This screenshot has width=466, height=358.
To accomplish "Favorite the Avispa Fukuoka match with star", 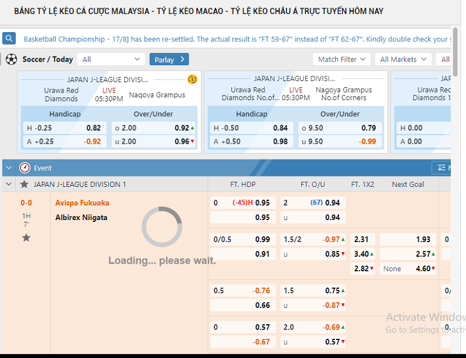I will (26, 238).
